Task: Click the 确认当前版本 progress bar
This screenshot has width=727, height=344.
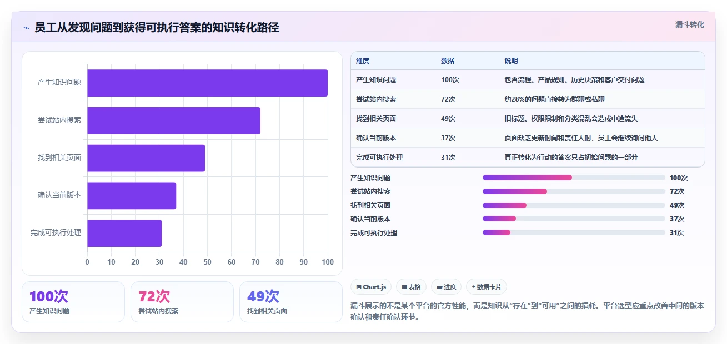Action: tap(574, 219)
